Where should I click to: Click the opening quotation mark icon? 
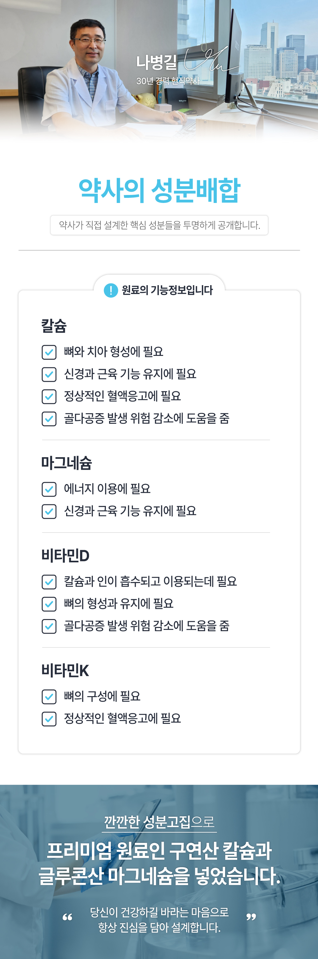coord(67,917)
